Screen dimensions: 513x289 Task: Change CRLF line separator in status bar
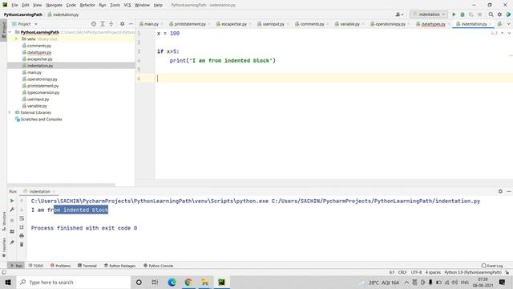pos(402,272)
